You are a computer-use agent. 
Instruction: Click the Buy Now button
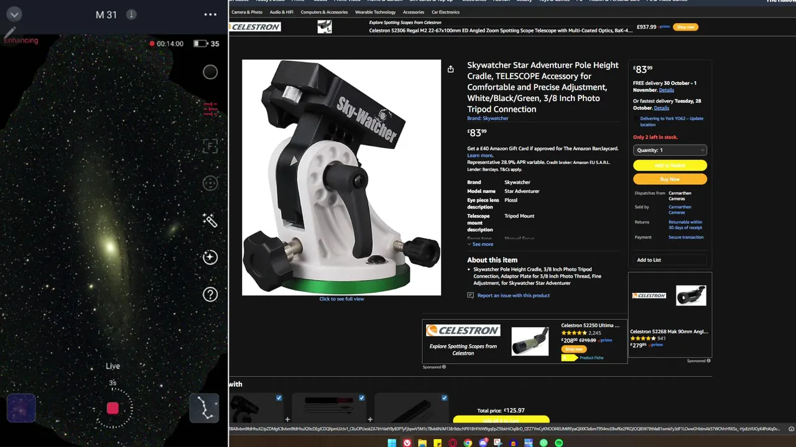click(670, 179)
